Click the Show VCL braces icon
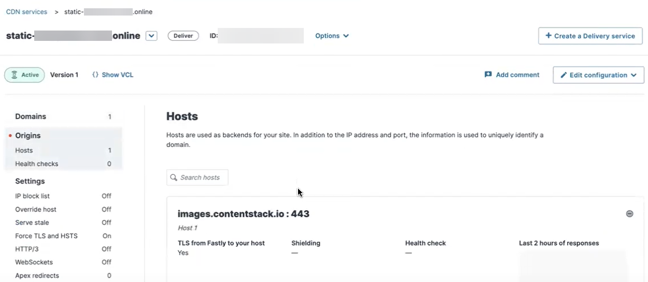 (95, 75)
